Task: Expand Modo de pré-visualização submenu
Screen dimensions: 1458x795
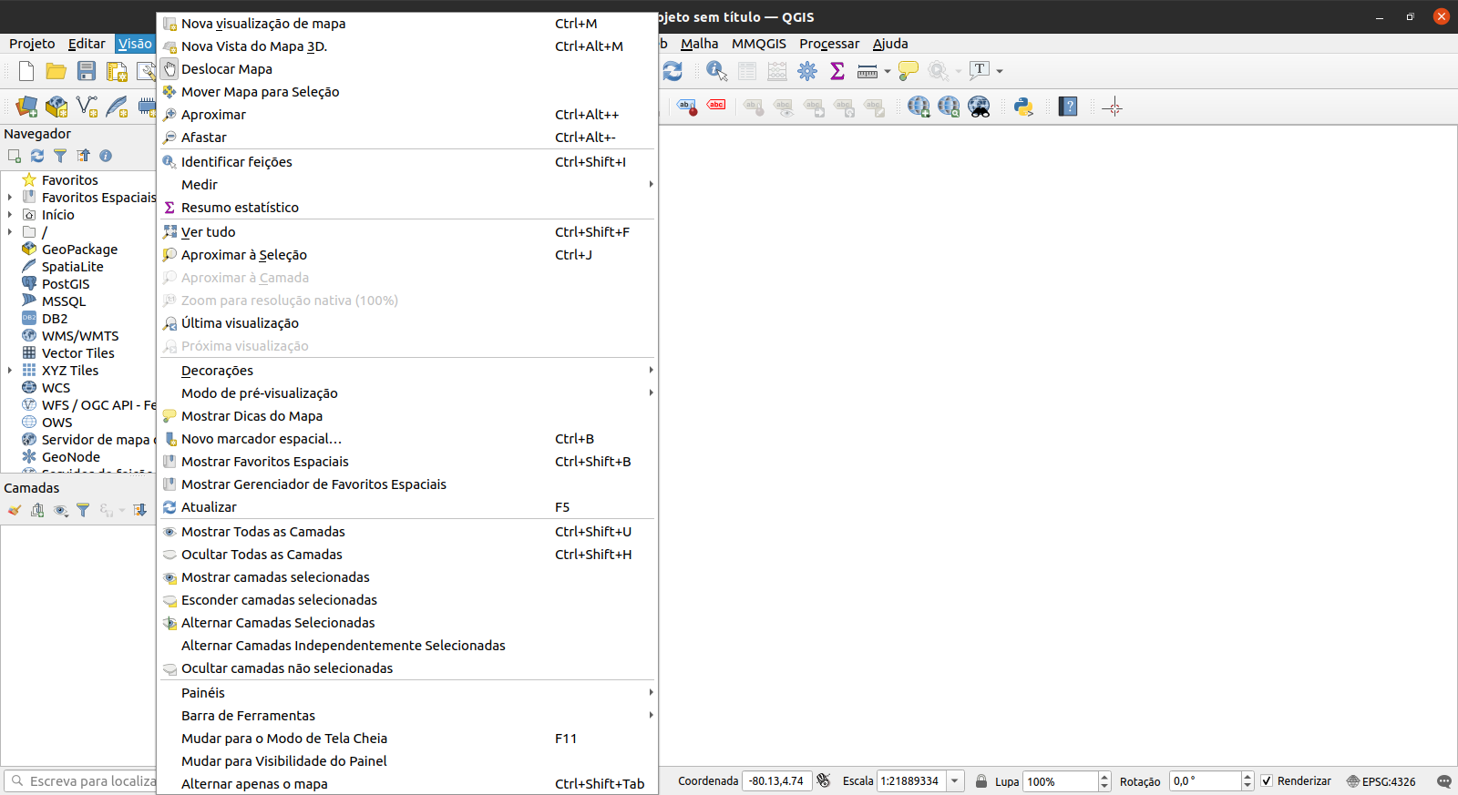Action: coord(407,393)
